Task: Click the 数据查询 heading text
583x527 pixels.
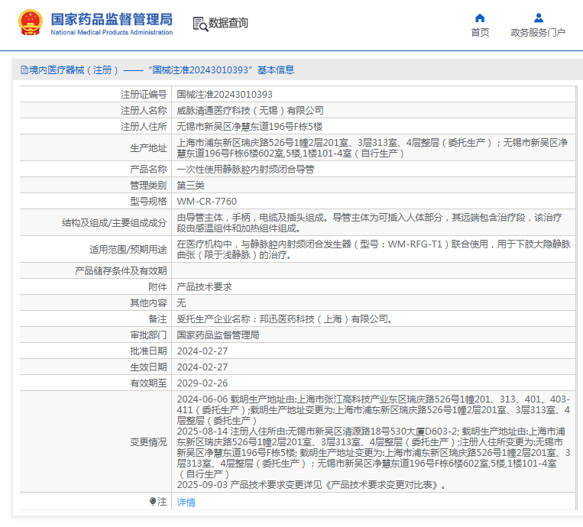Action: coord(228,24)
